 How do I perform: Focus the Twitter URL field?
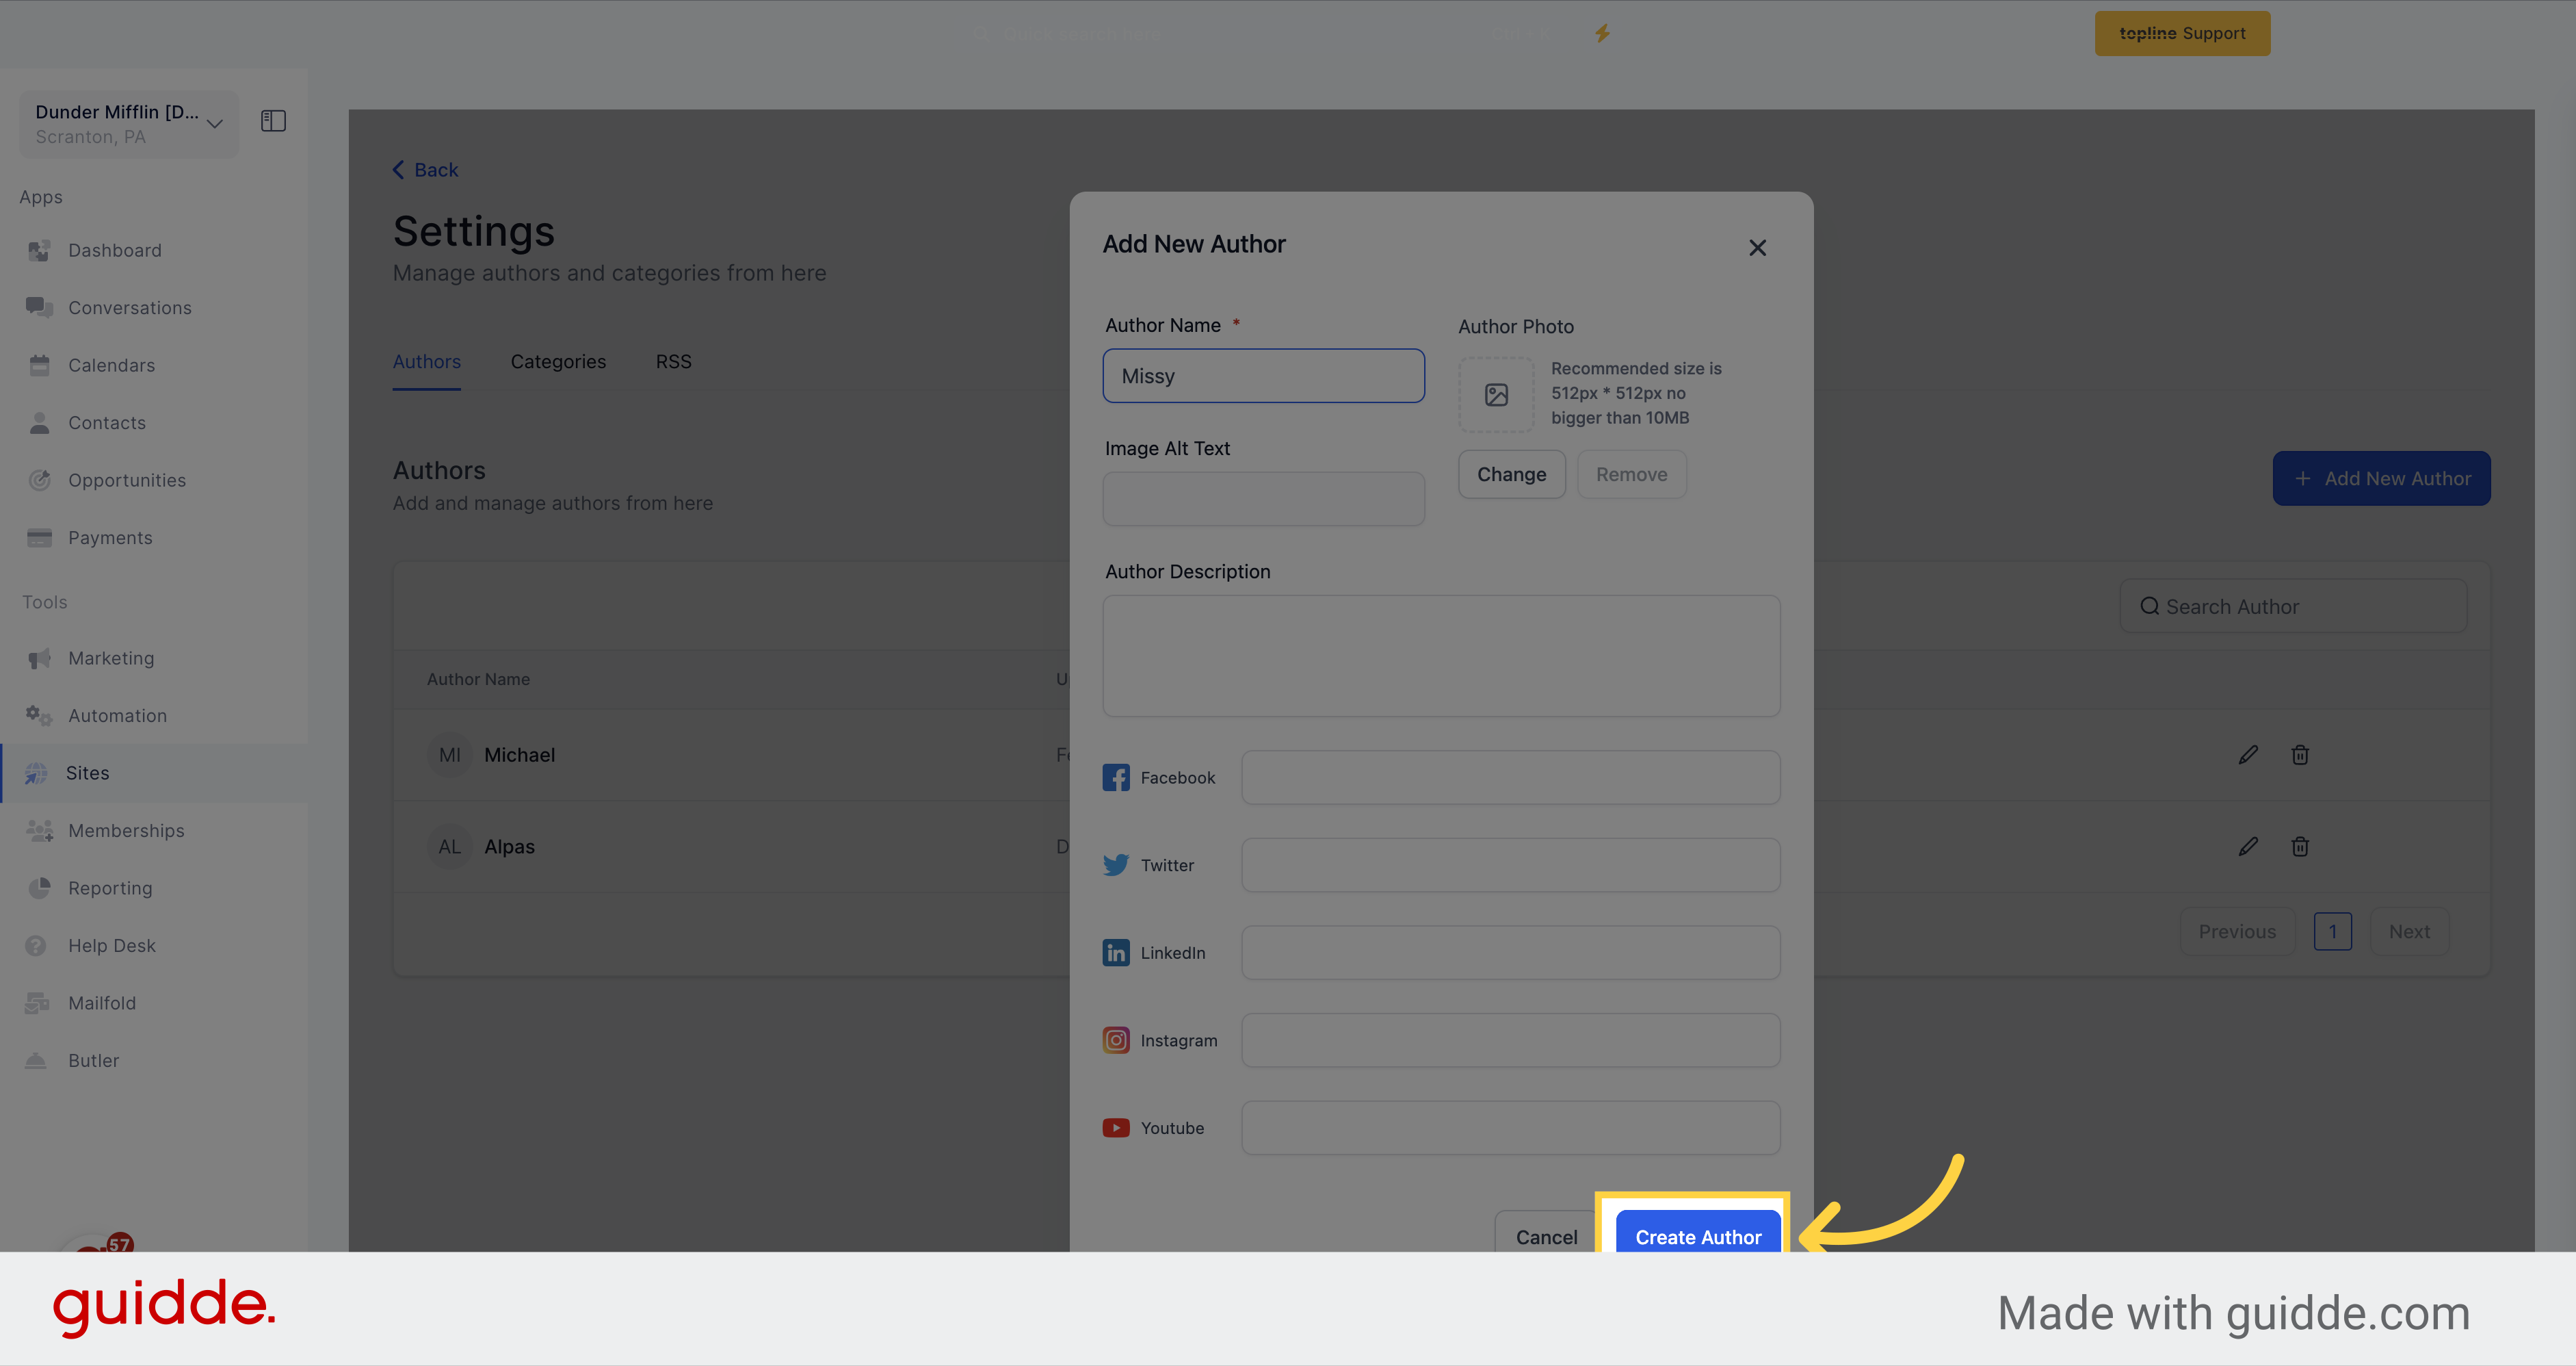coord(1510,864)
